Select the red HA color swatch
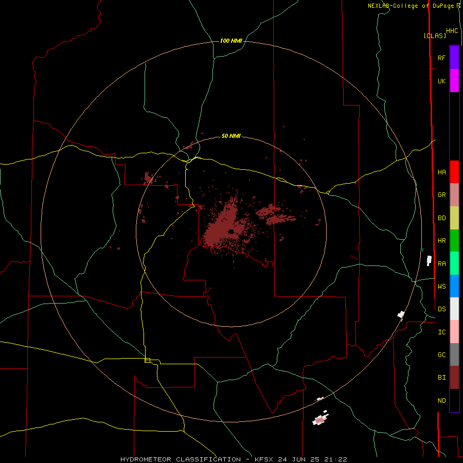The height and width of the screenshot is (463, 463). click(x=454, y=172)
